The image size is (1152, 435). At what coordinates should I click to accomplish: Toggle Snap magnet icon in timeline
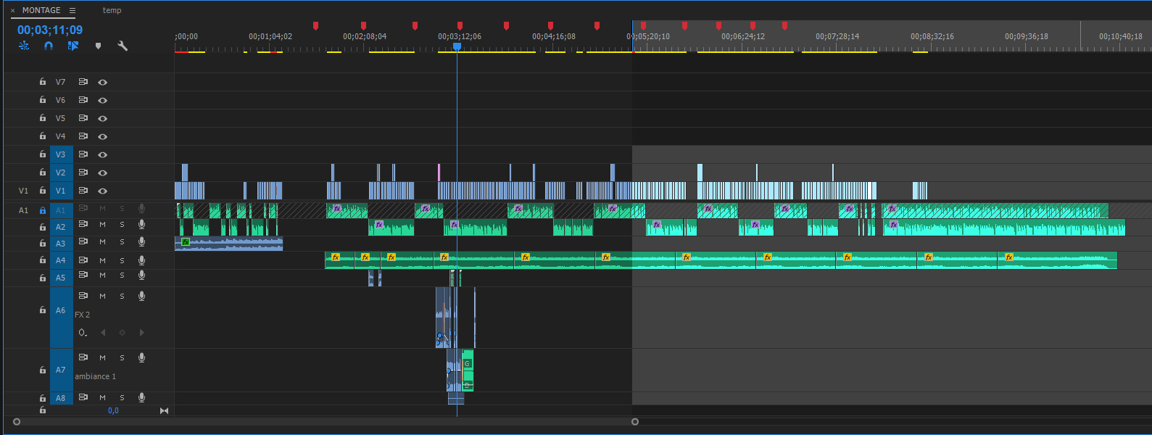pyautogui.click(x=49, y=46)
